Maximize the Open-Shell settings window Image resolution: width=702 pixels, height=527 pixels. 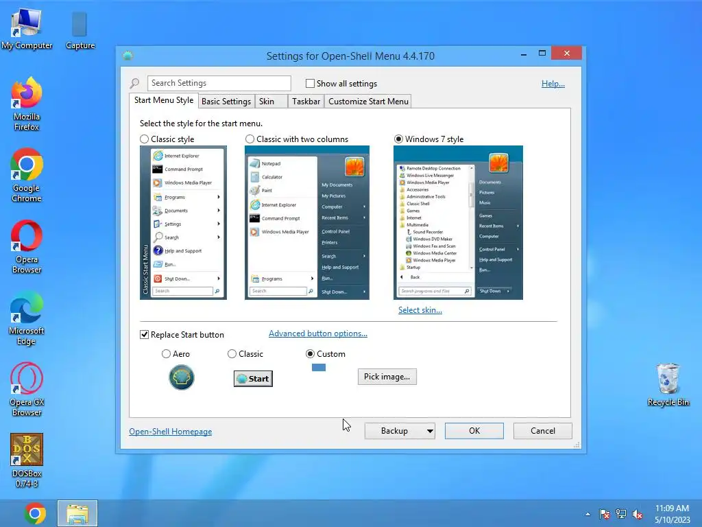pyautogui.click(x=542, y=54)
